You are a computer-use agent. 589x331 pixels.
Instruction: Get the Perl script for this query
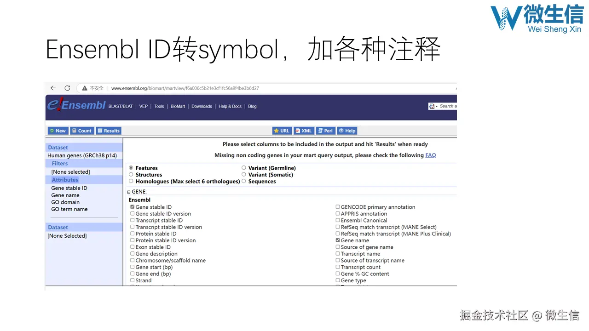(x=325, y=131)
